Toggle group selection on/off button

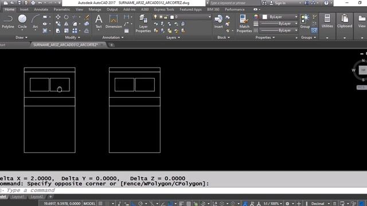coord(314,30)
